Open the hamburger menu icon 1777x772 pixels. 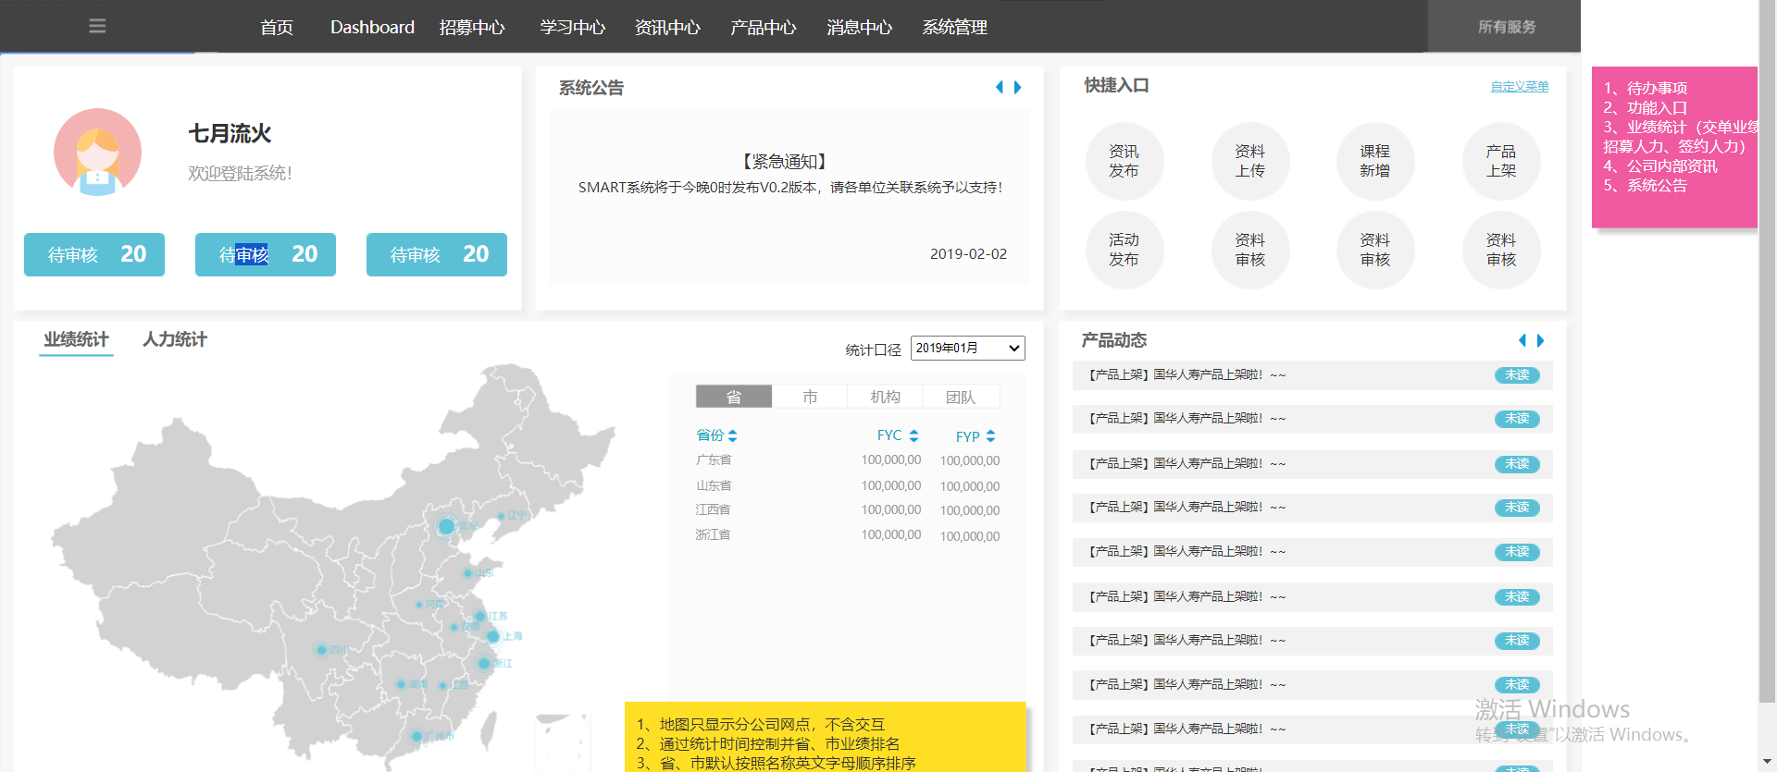[97, 26]
